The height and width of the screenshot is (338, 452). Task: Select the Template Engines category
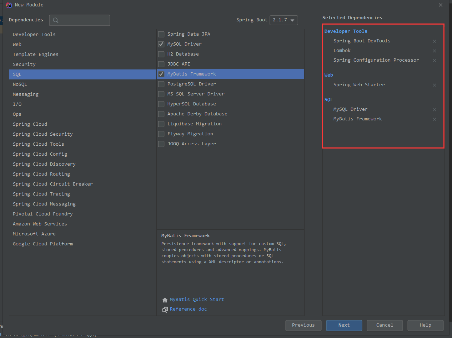[x=83, y=54]
